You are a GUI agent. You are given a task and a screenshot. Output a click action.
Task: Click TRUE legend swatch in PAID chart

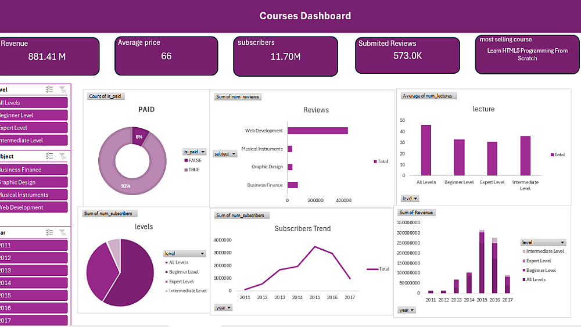(x=186, y=170)
